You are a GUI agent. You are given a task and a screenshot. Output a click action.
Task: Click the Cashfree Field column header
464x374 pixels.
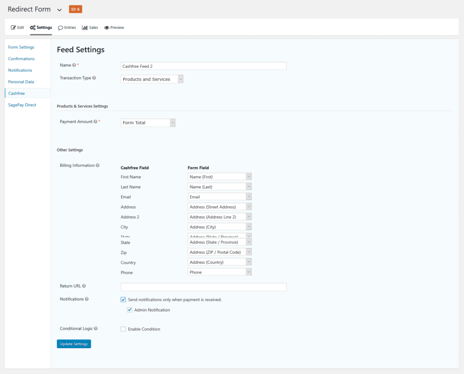(x=135, y=167)
